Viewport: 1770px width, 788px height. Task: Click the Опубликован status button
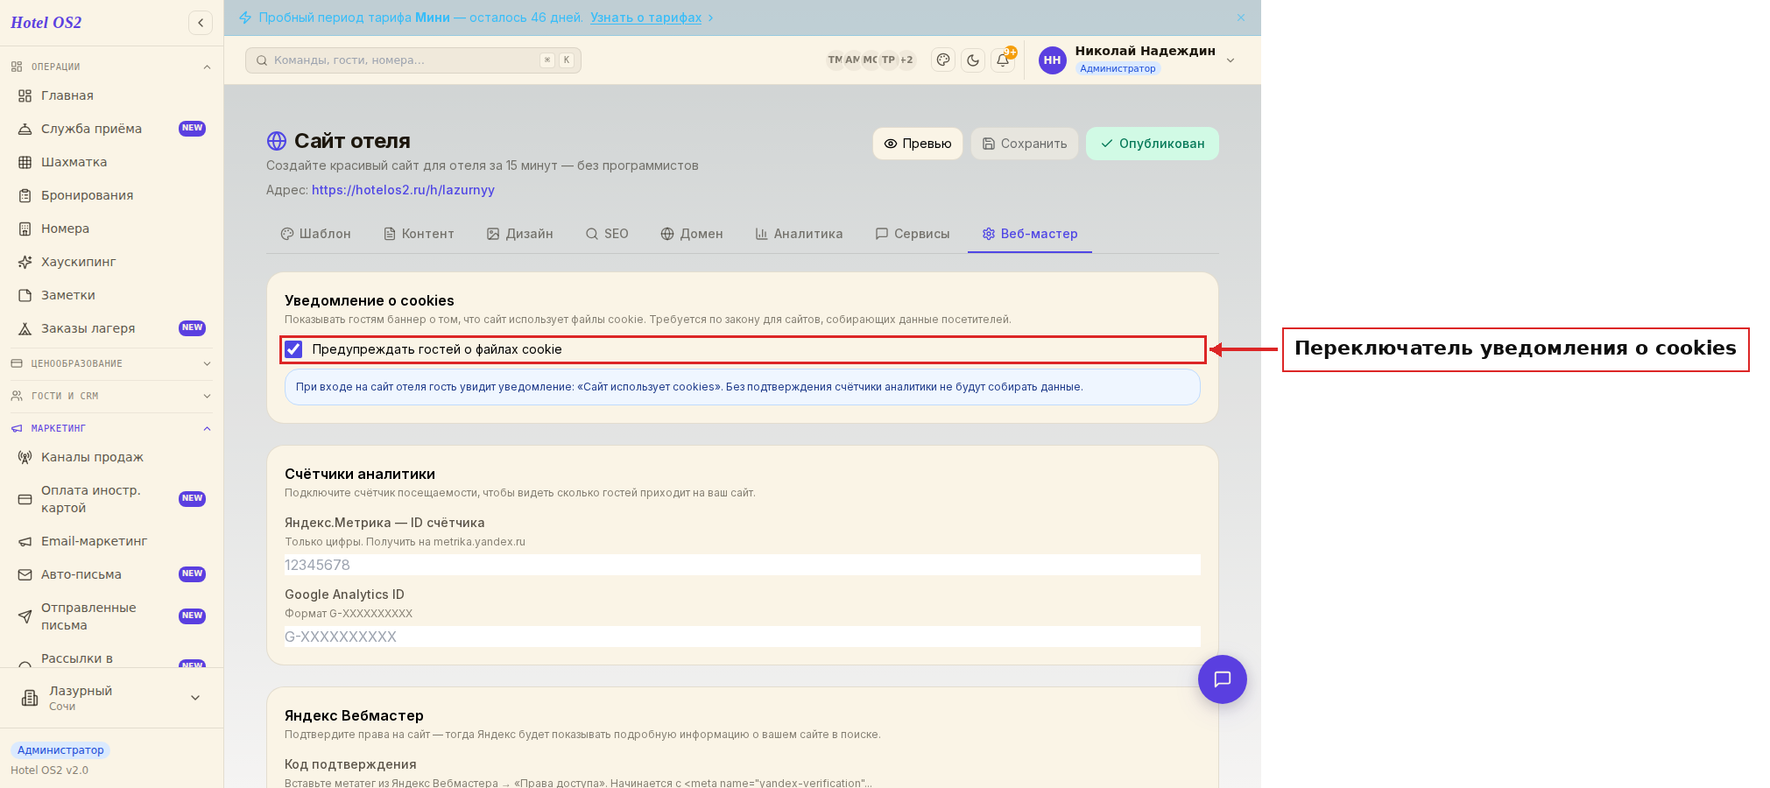[1153, 144]
